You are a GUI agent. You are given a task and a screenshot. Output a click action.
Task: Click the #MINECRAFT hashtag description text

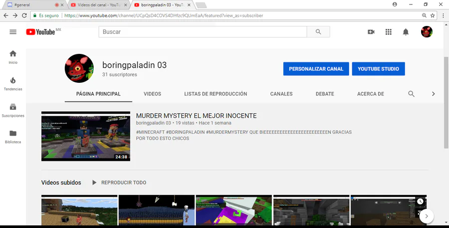[150, 132]
